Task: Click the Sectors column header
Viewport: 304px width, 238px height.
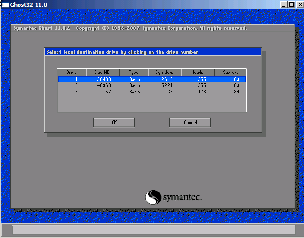Action: coord(230,73)
